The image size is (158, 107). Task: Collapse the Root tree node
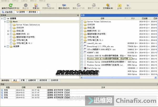click(5, 22)
